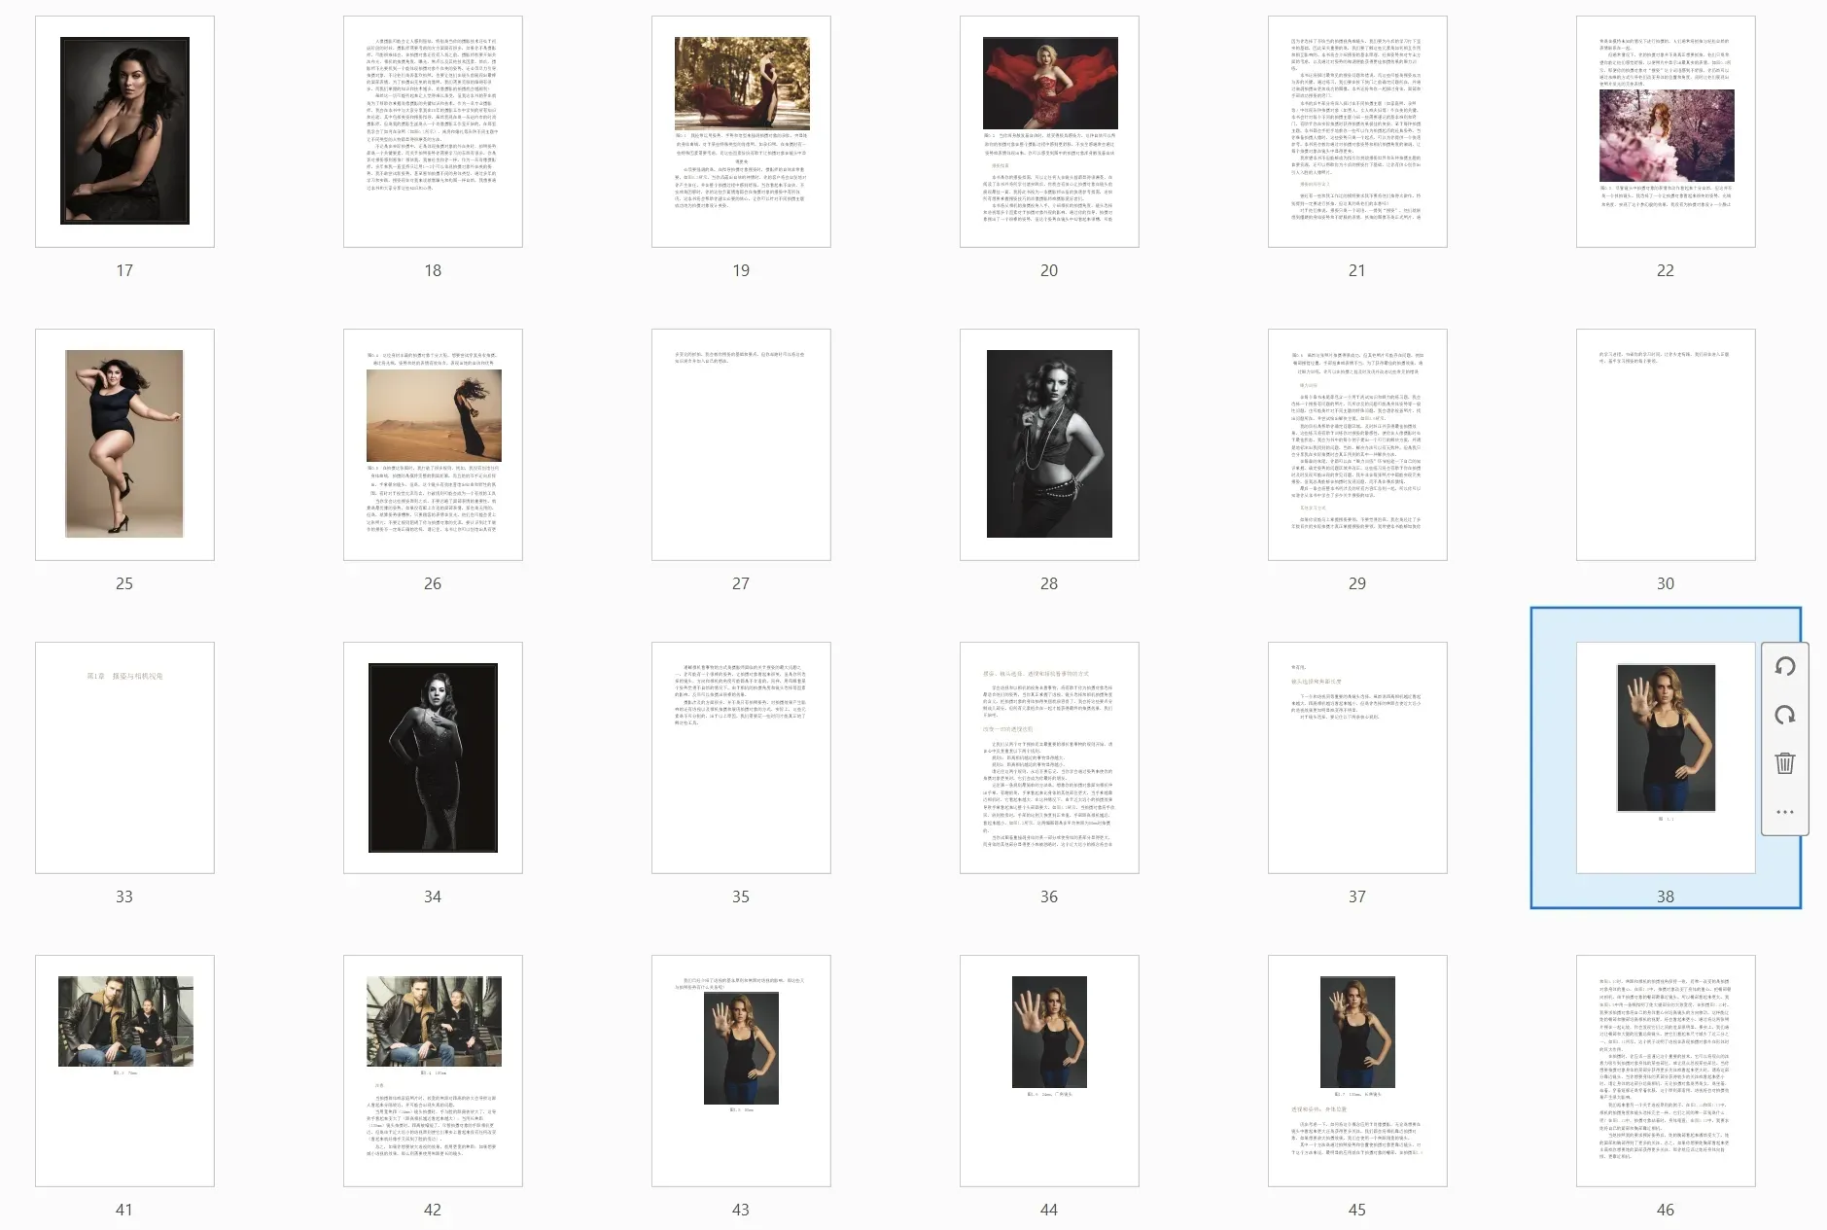Open more options for page 38
The width and height of the screenshot is (1827, 1230).
tap(1784, 812)
